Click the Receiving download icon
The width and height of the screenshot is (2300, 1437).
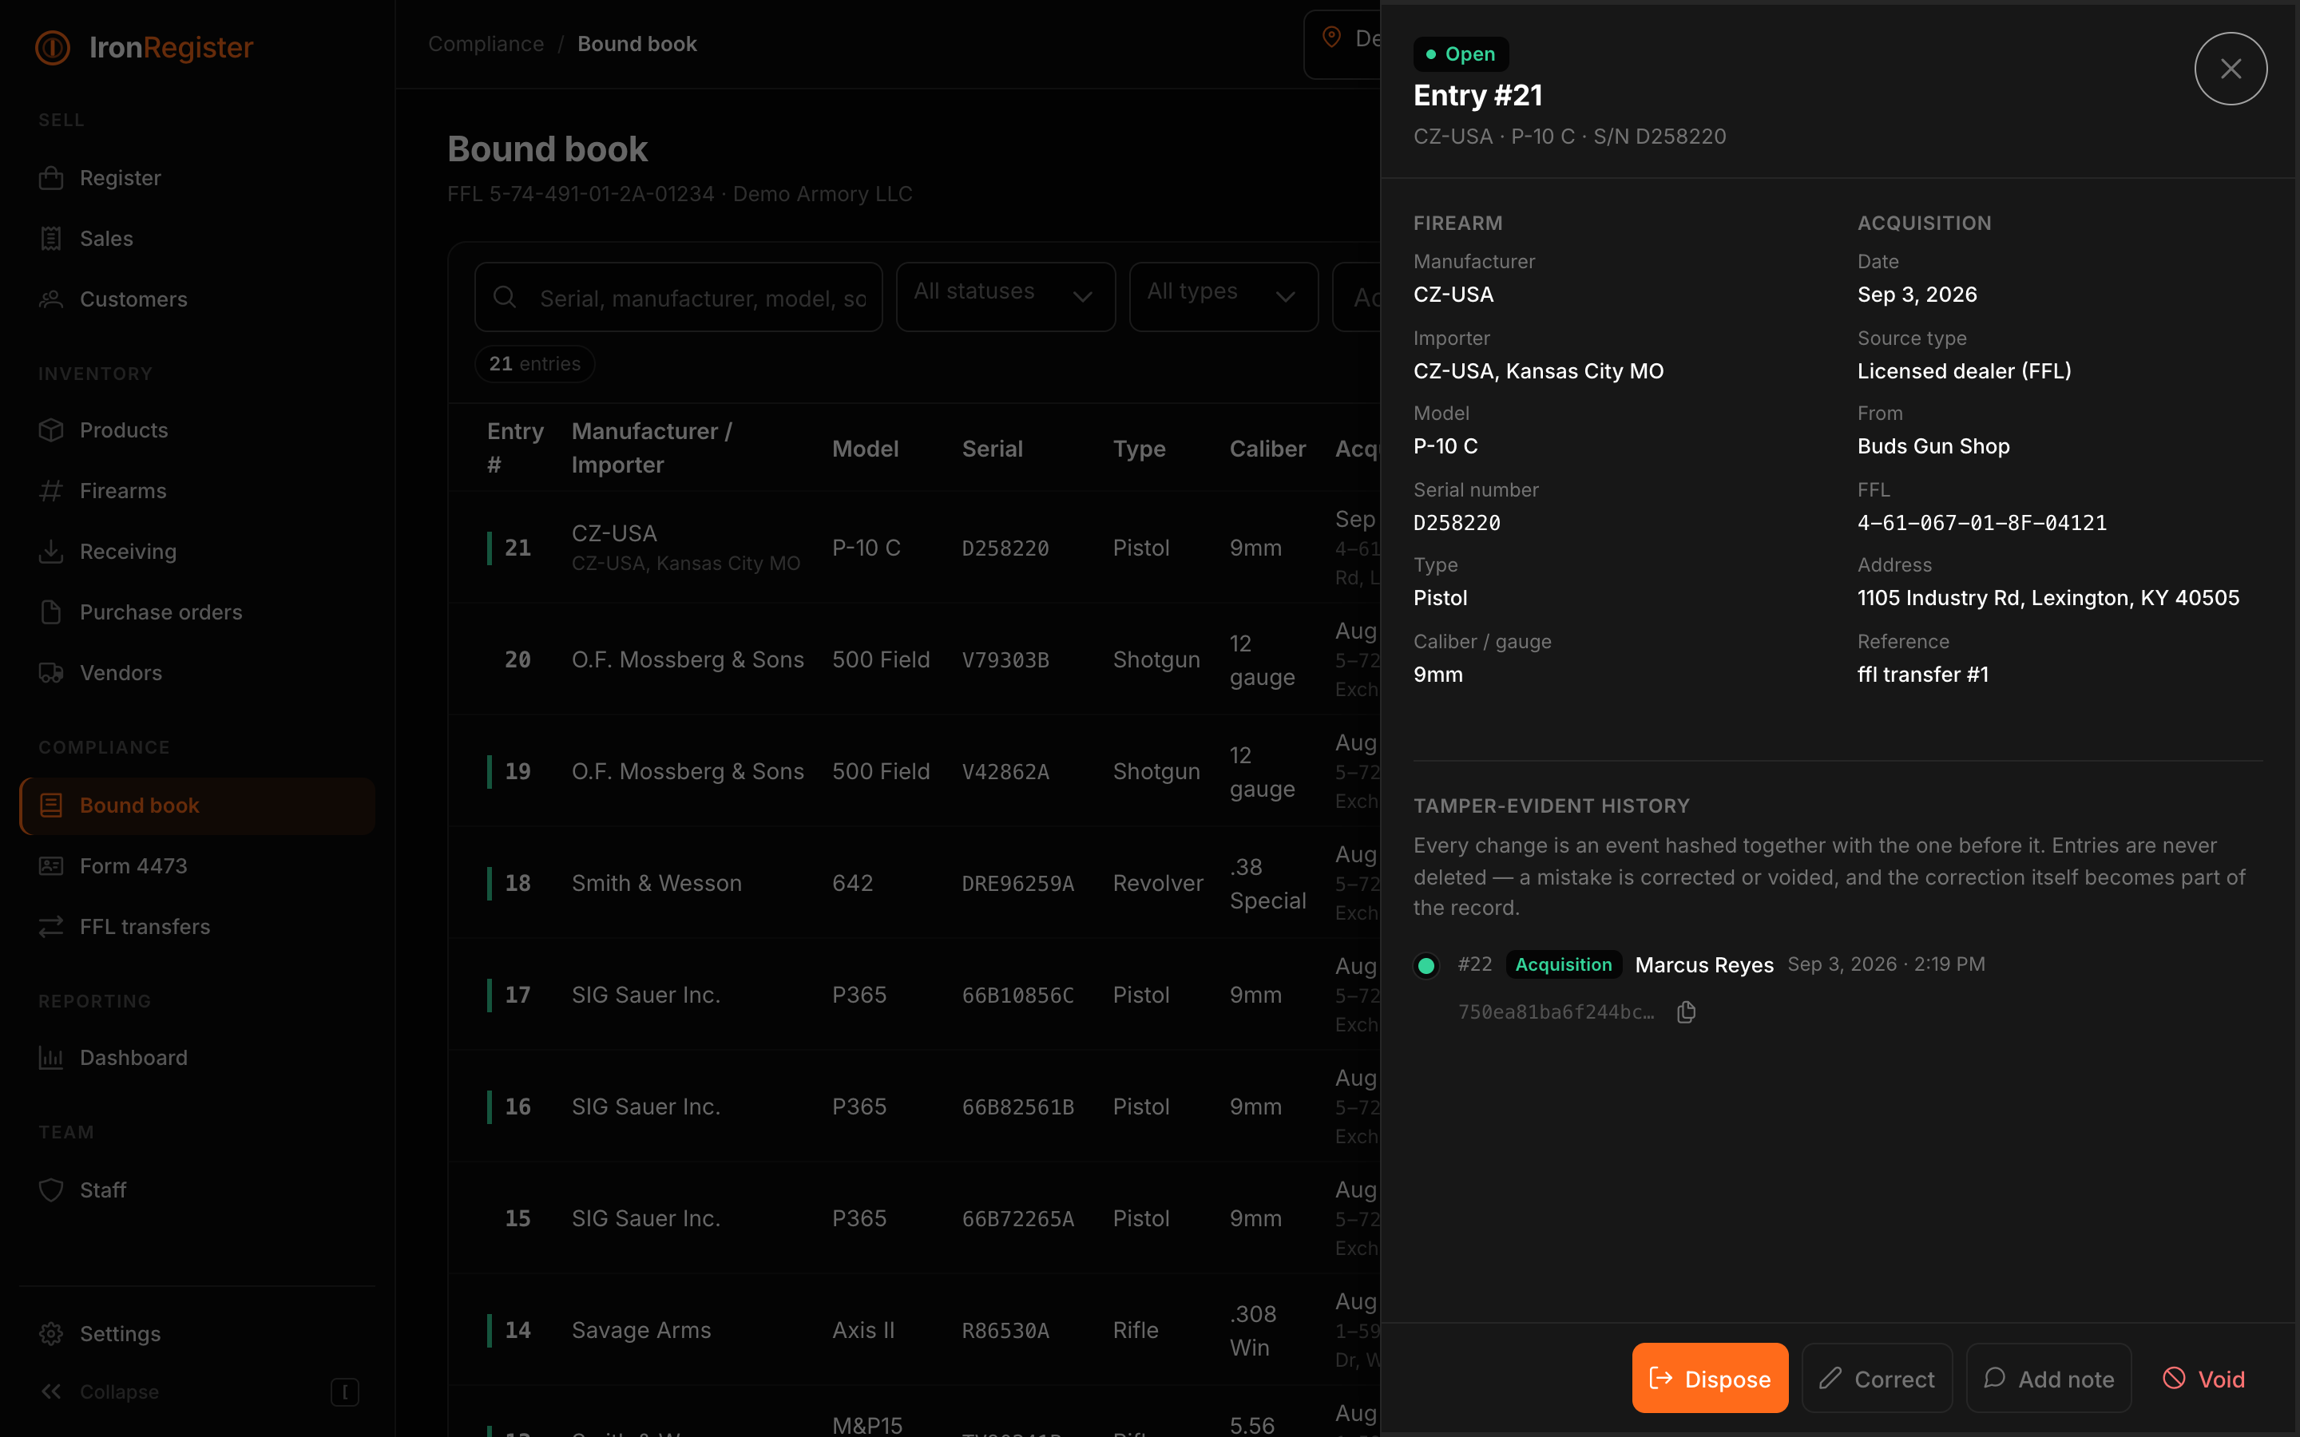point(51,552)
